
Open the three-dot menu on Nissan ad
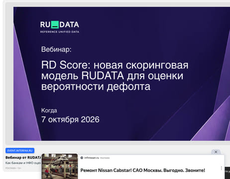221,169
